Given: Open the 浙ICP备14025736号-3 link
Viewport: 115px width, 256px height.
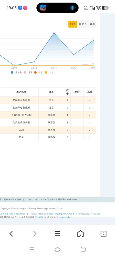Looking at the screenshot, I should point(66,214).
